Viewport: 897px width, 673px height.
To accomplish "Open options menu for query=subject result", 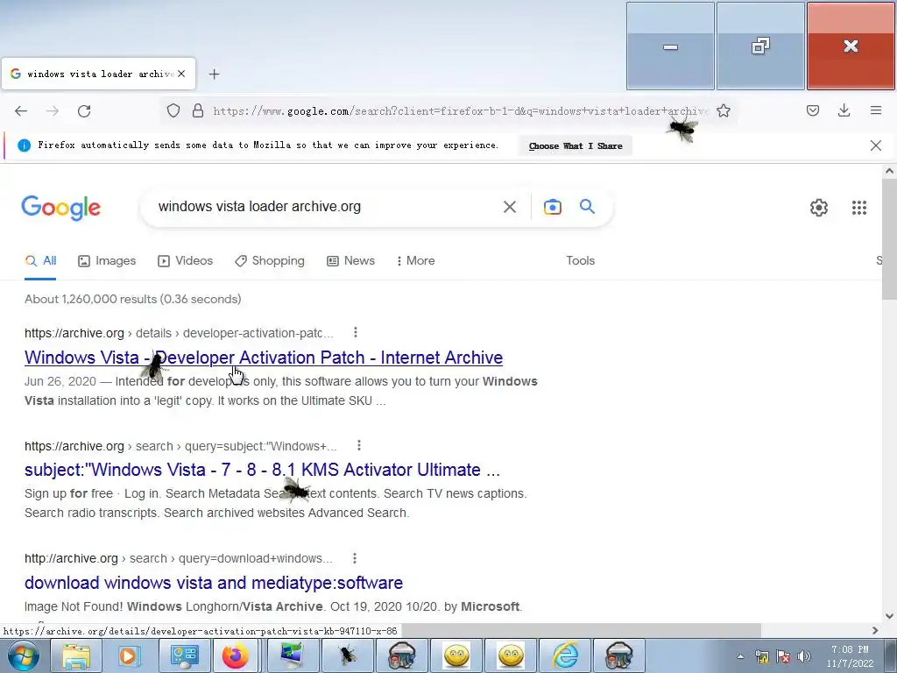I will tap(358, 445).
